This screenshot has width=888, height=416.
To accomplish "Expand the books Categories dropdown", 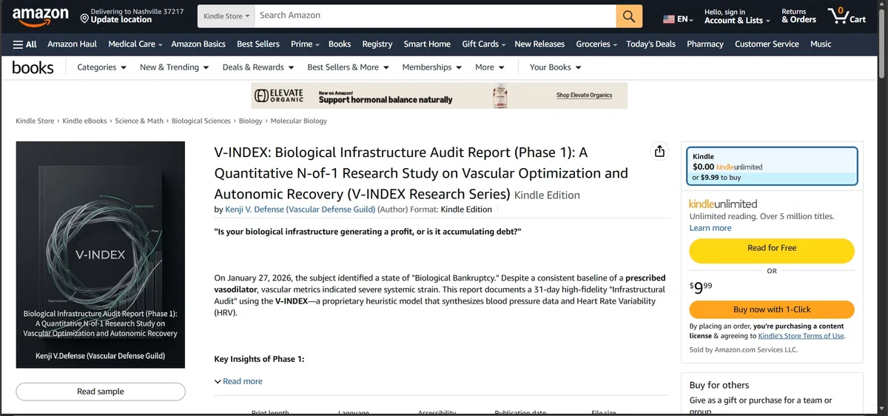I will [101, 67].
